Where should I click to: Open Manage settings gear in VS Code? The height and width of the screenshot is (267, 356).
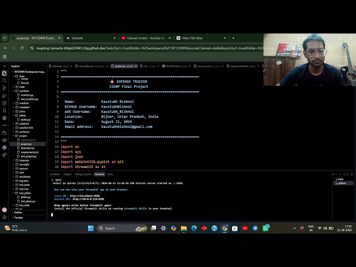pos(4,217)
